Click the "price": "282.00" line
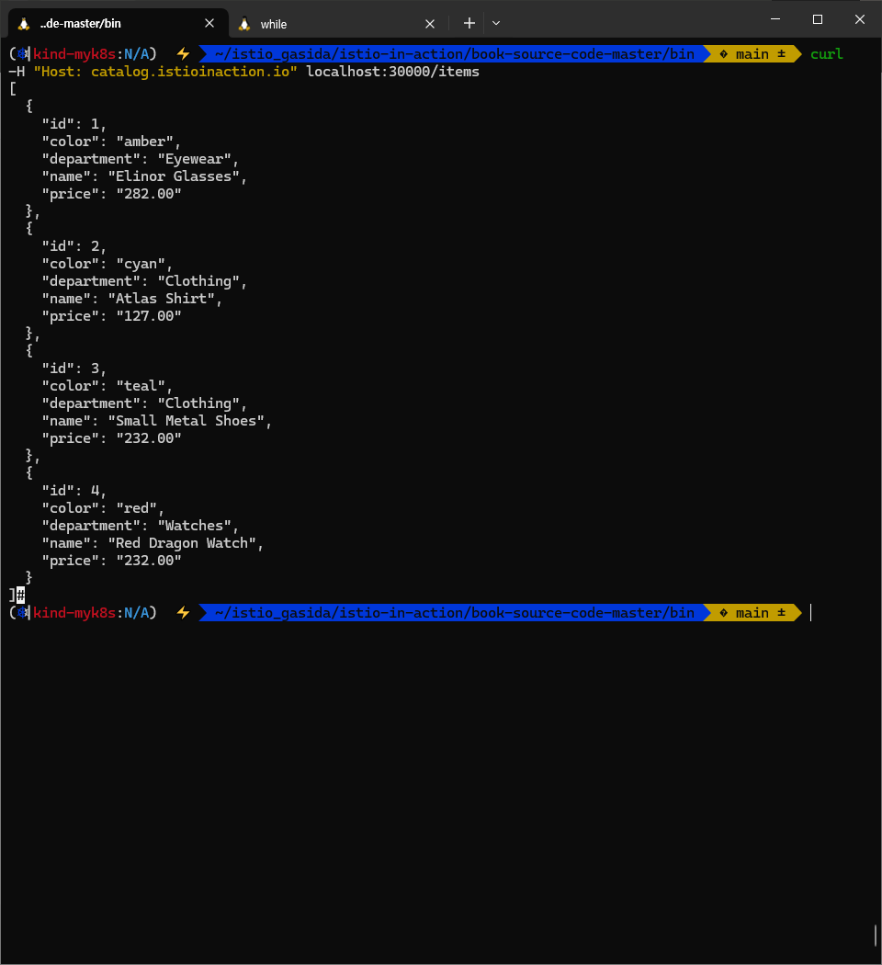 [111, 194]
